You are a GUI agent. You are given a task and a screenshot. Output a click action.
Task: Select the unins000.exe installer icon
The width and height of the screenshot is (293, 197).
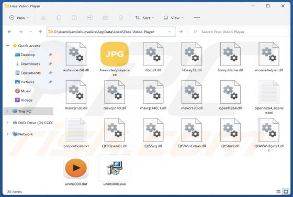(115, 168)
